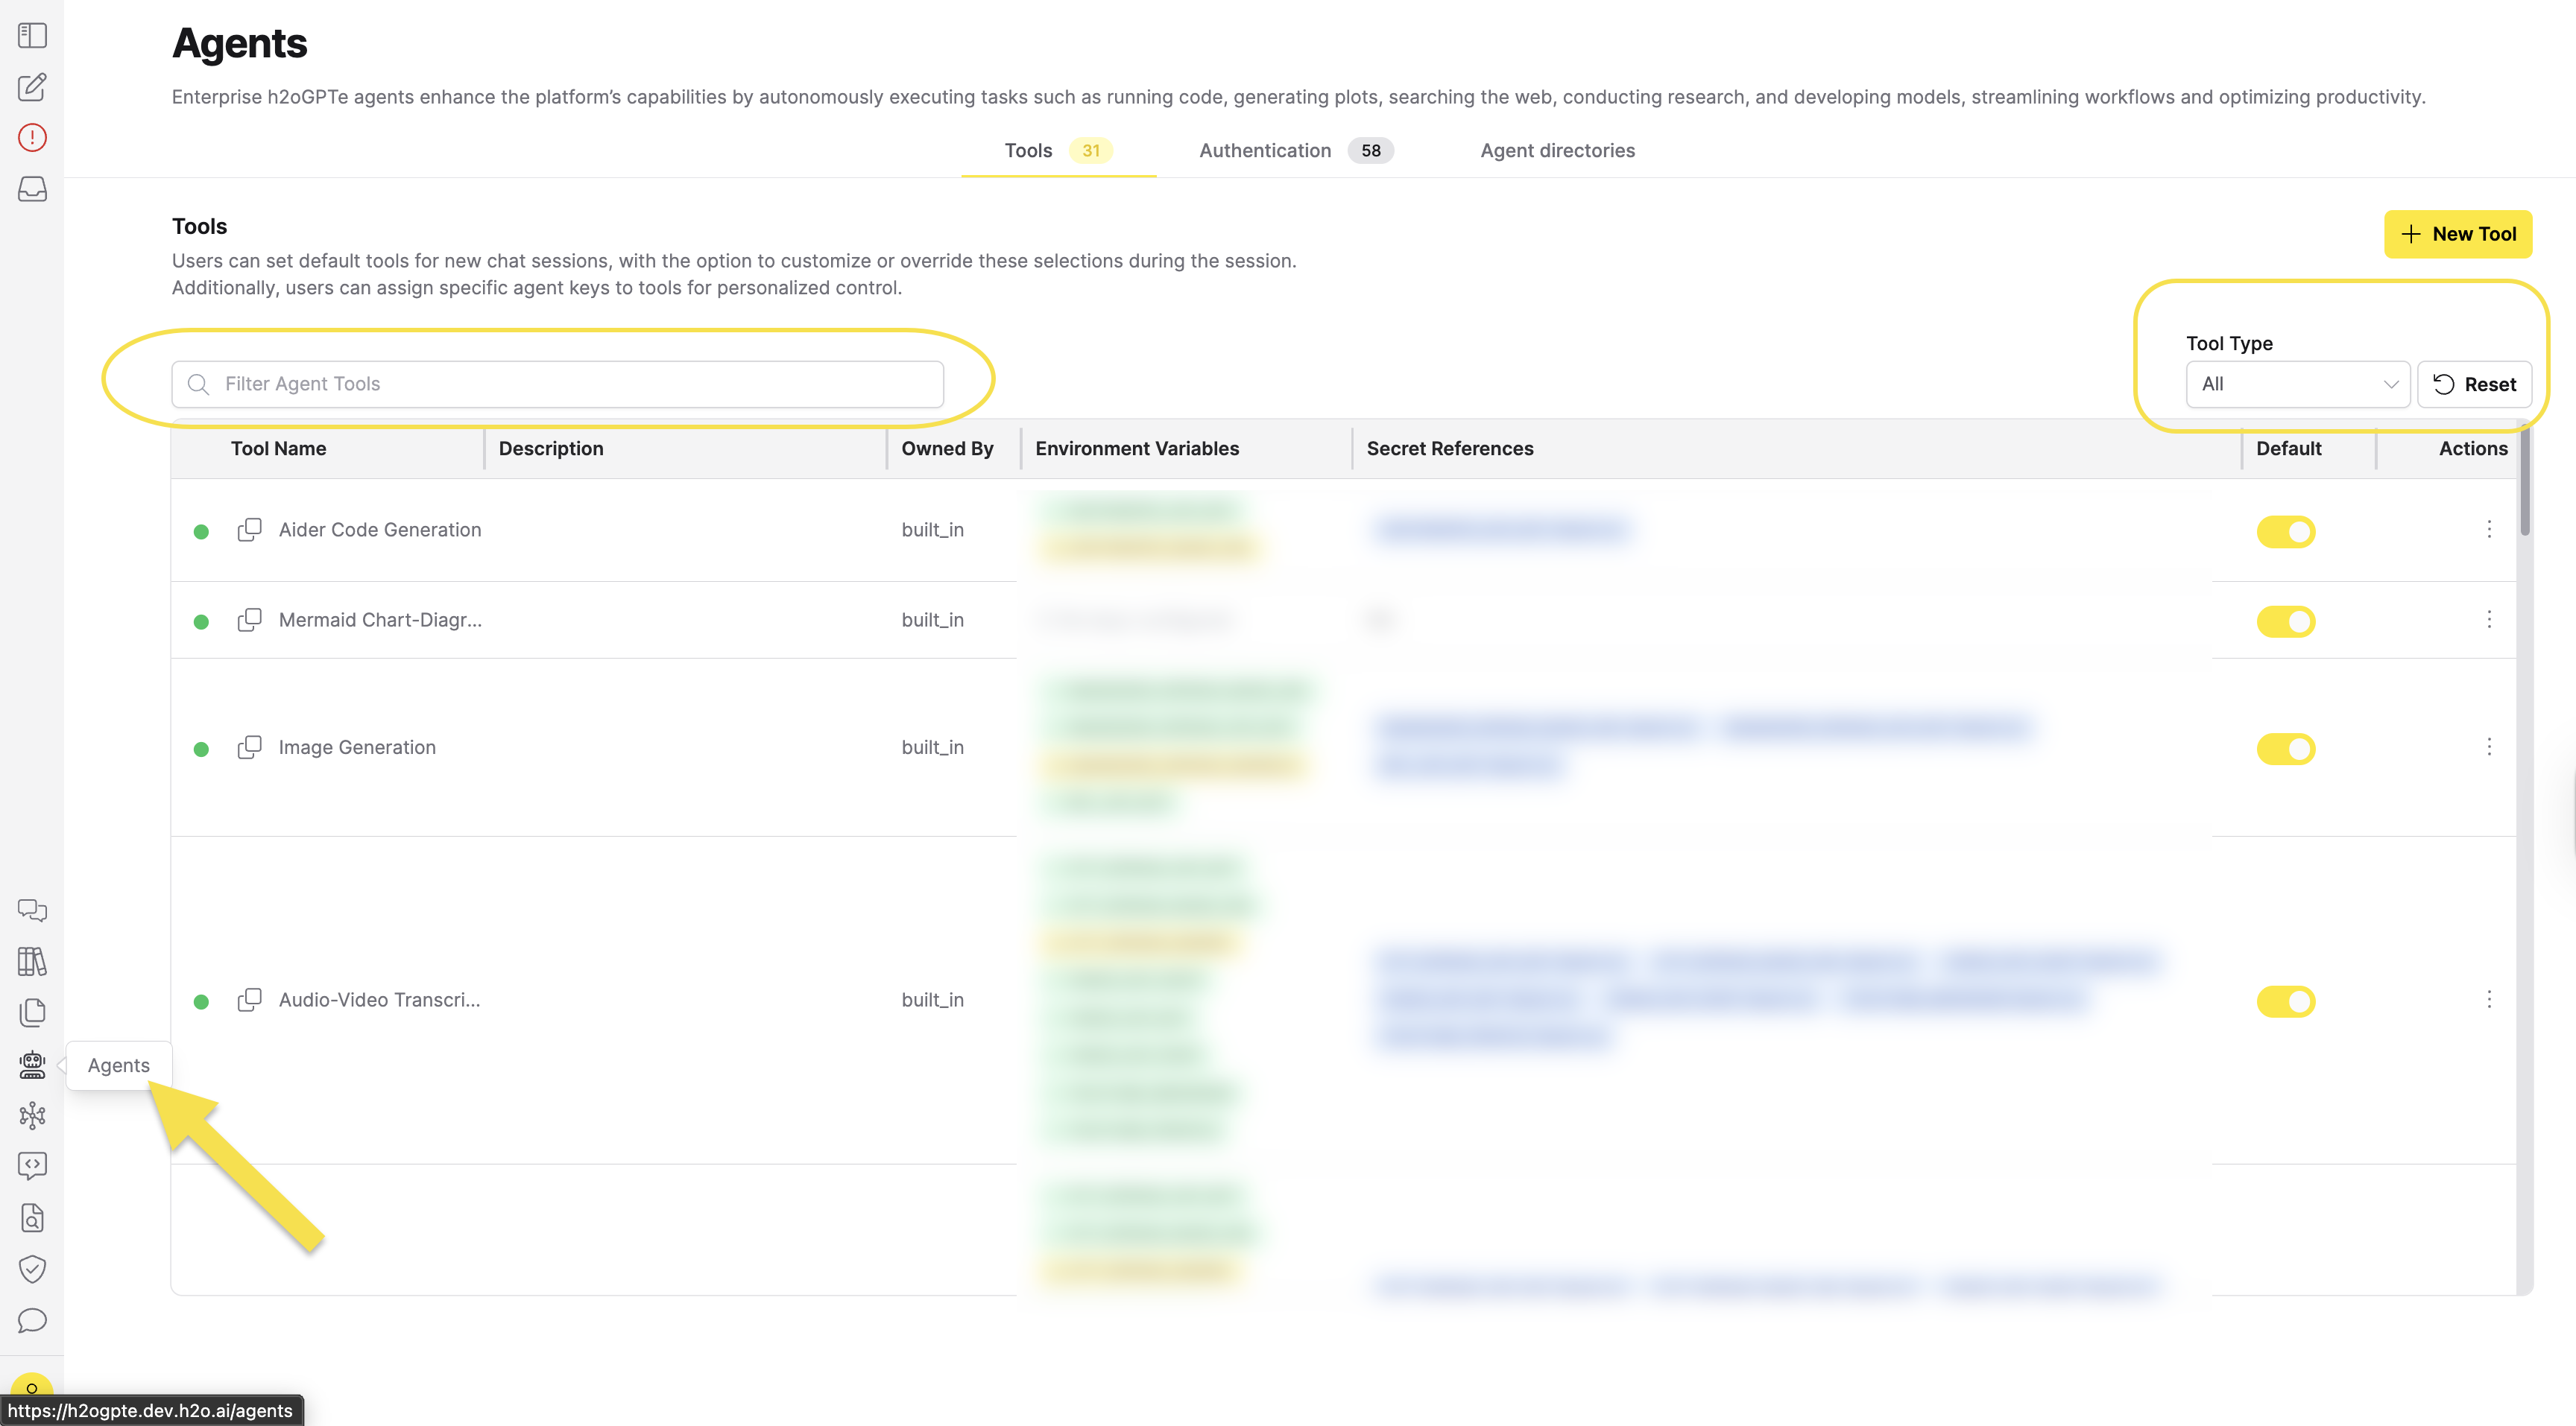2576x1426 pixels.
Task: Open the red alert notification icon
Action: click(x=32, y=138)
